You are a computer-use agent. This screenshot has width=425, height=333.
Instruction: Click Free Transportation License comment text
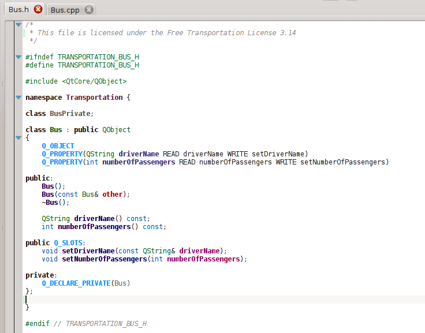coord(221,33)
